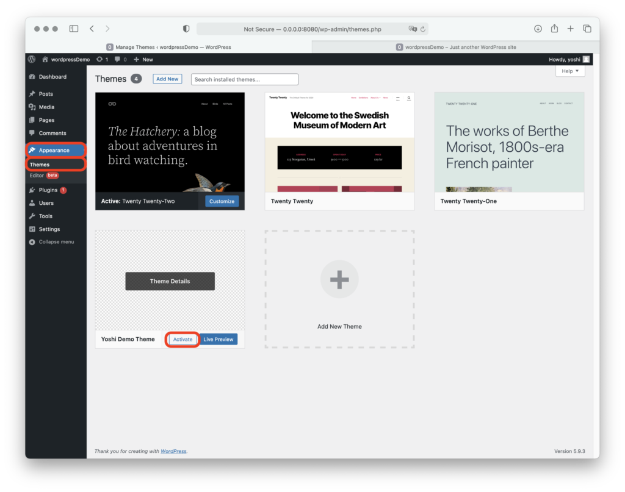Open the wordpressDemo site home icon
This screenshot has width=625, height=492.
click(x=45, y=59)
